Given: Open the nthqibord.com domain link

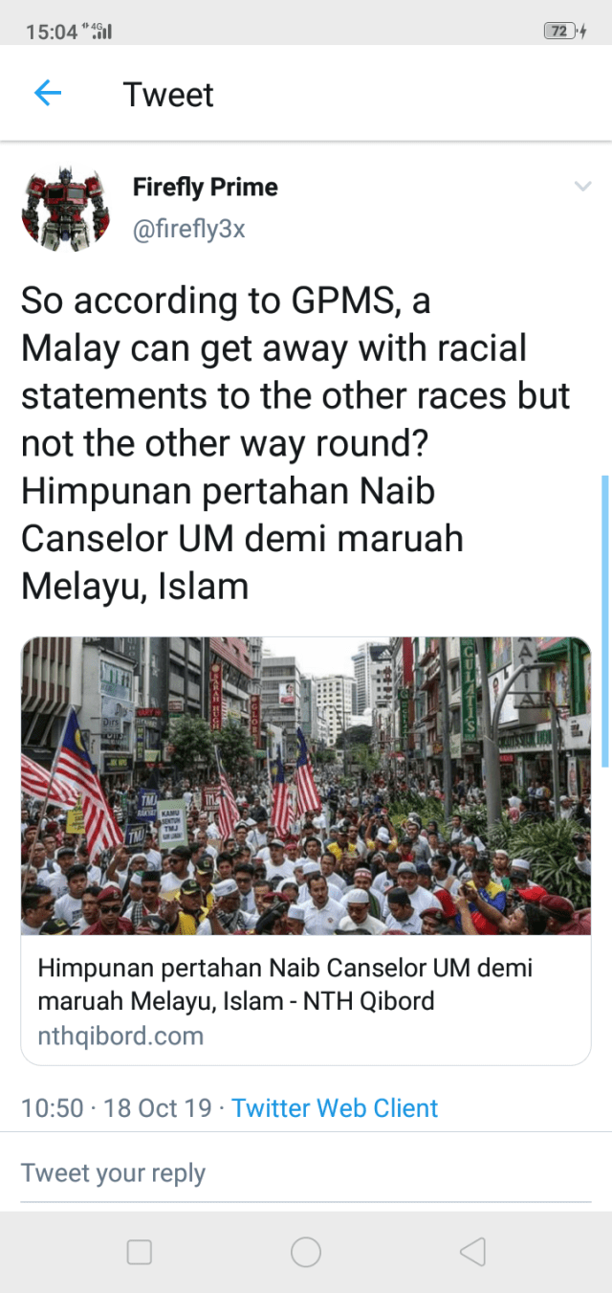Looking at the screenshot, I should [120, 1036].
